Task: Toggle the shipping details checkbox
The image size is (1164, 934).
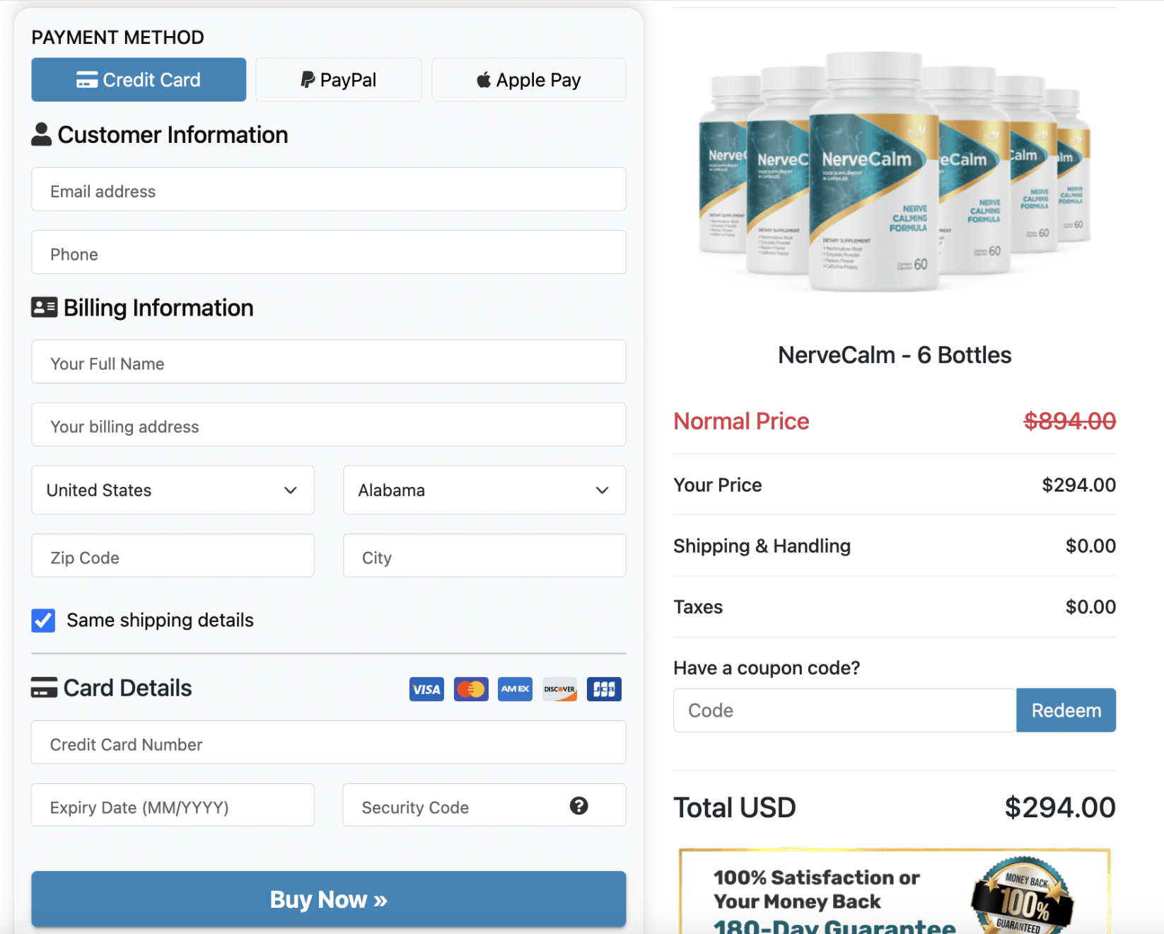Action: pyautogui.click(x=43, y=621)
